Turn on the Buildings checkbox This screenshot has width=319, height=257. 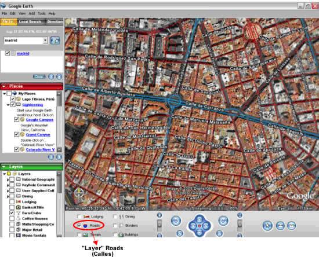(115, 234)
